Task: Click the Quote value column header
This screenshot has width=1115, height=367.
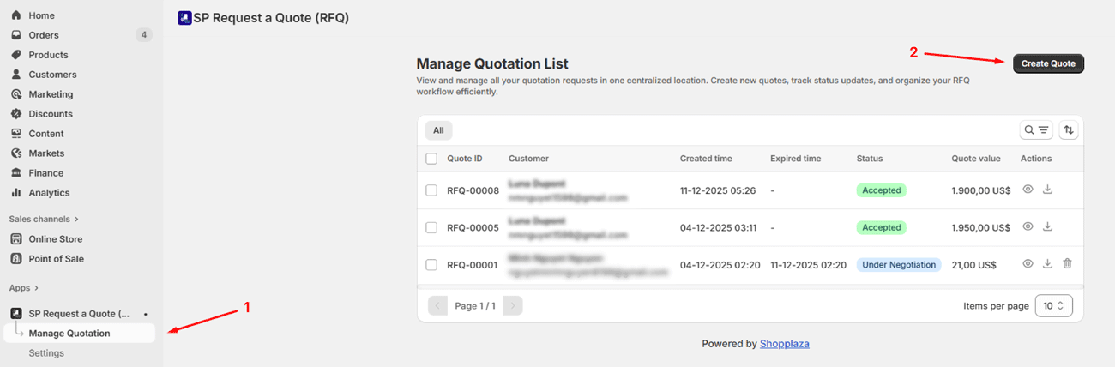Action: (976, 159)
